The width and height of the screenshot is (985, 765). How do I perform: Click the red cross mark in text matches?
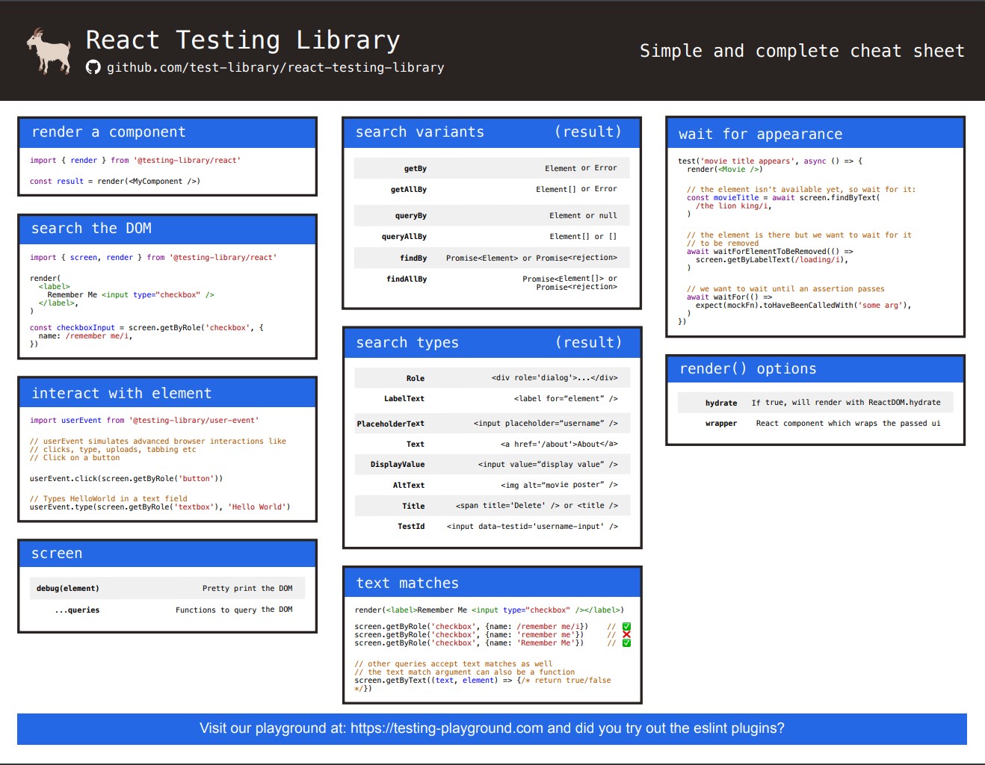point(626,635)
